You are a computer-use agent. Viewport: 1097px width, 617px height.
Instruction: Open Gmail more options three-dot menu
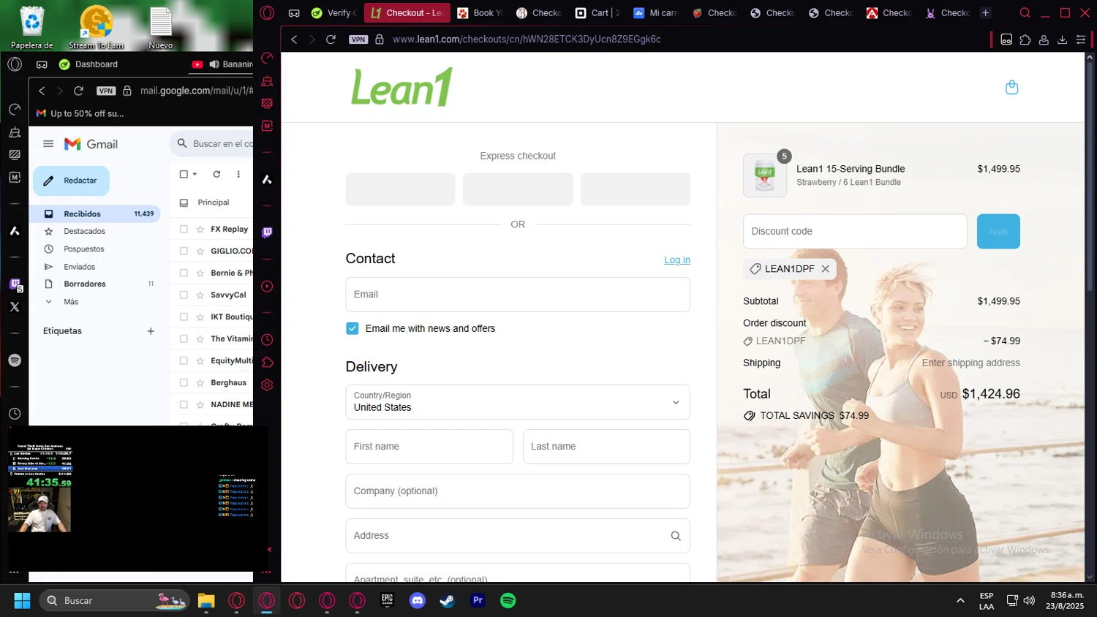[238, 174]
